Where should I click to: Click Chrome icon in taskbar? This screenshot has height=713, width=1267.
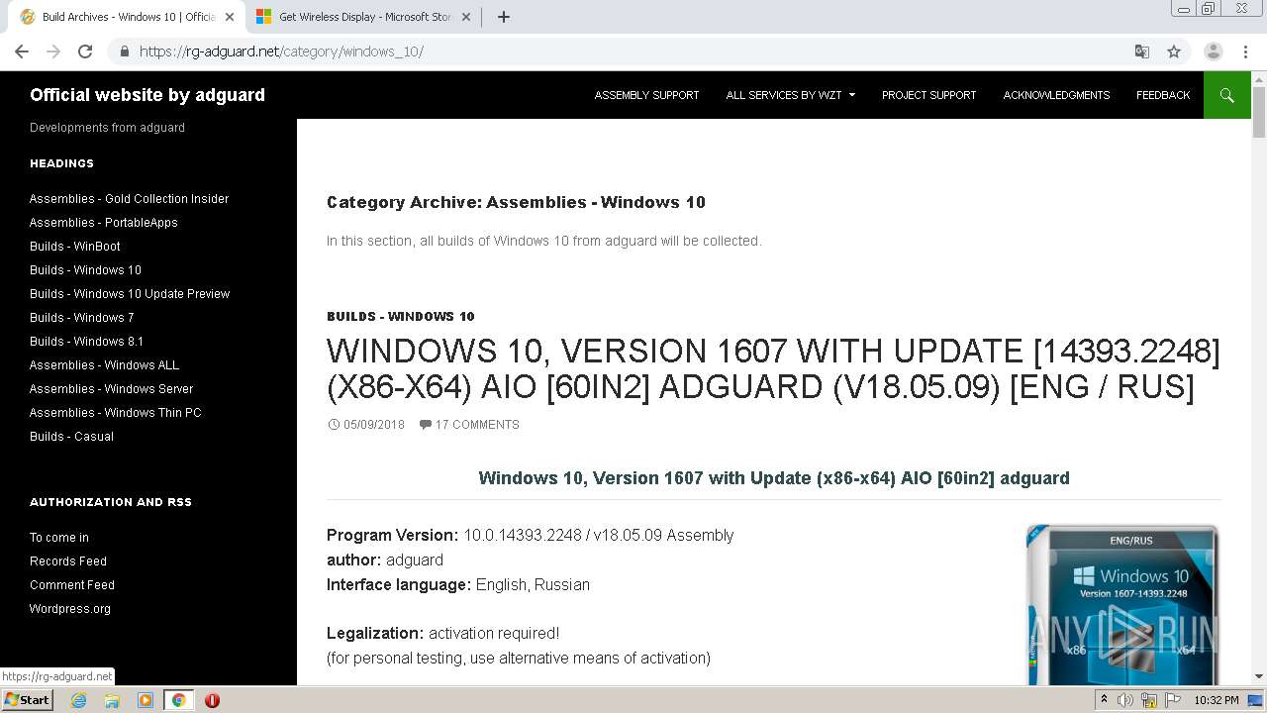[x=178, y=700]
